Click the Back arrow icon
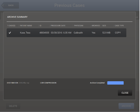Viewport: 140px width, 112px height. (3, 5)
